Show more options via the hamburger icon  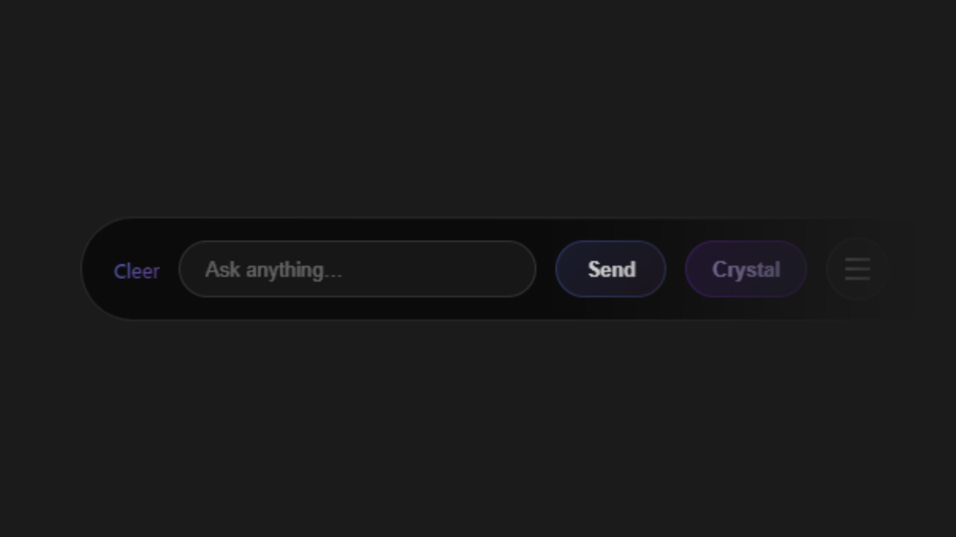(x=857, y=269)
